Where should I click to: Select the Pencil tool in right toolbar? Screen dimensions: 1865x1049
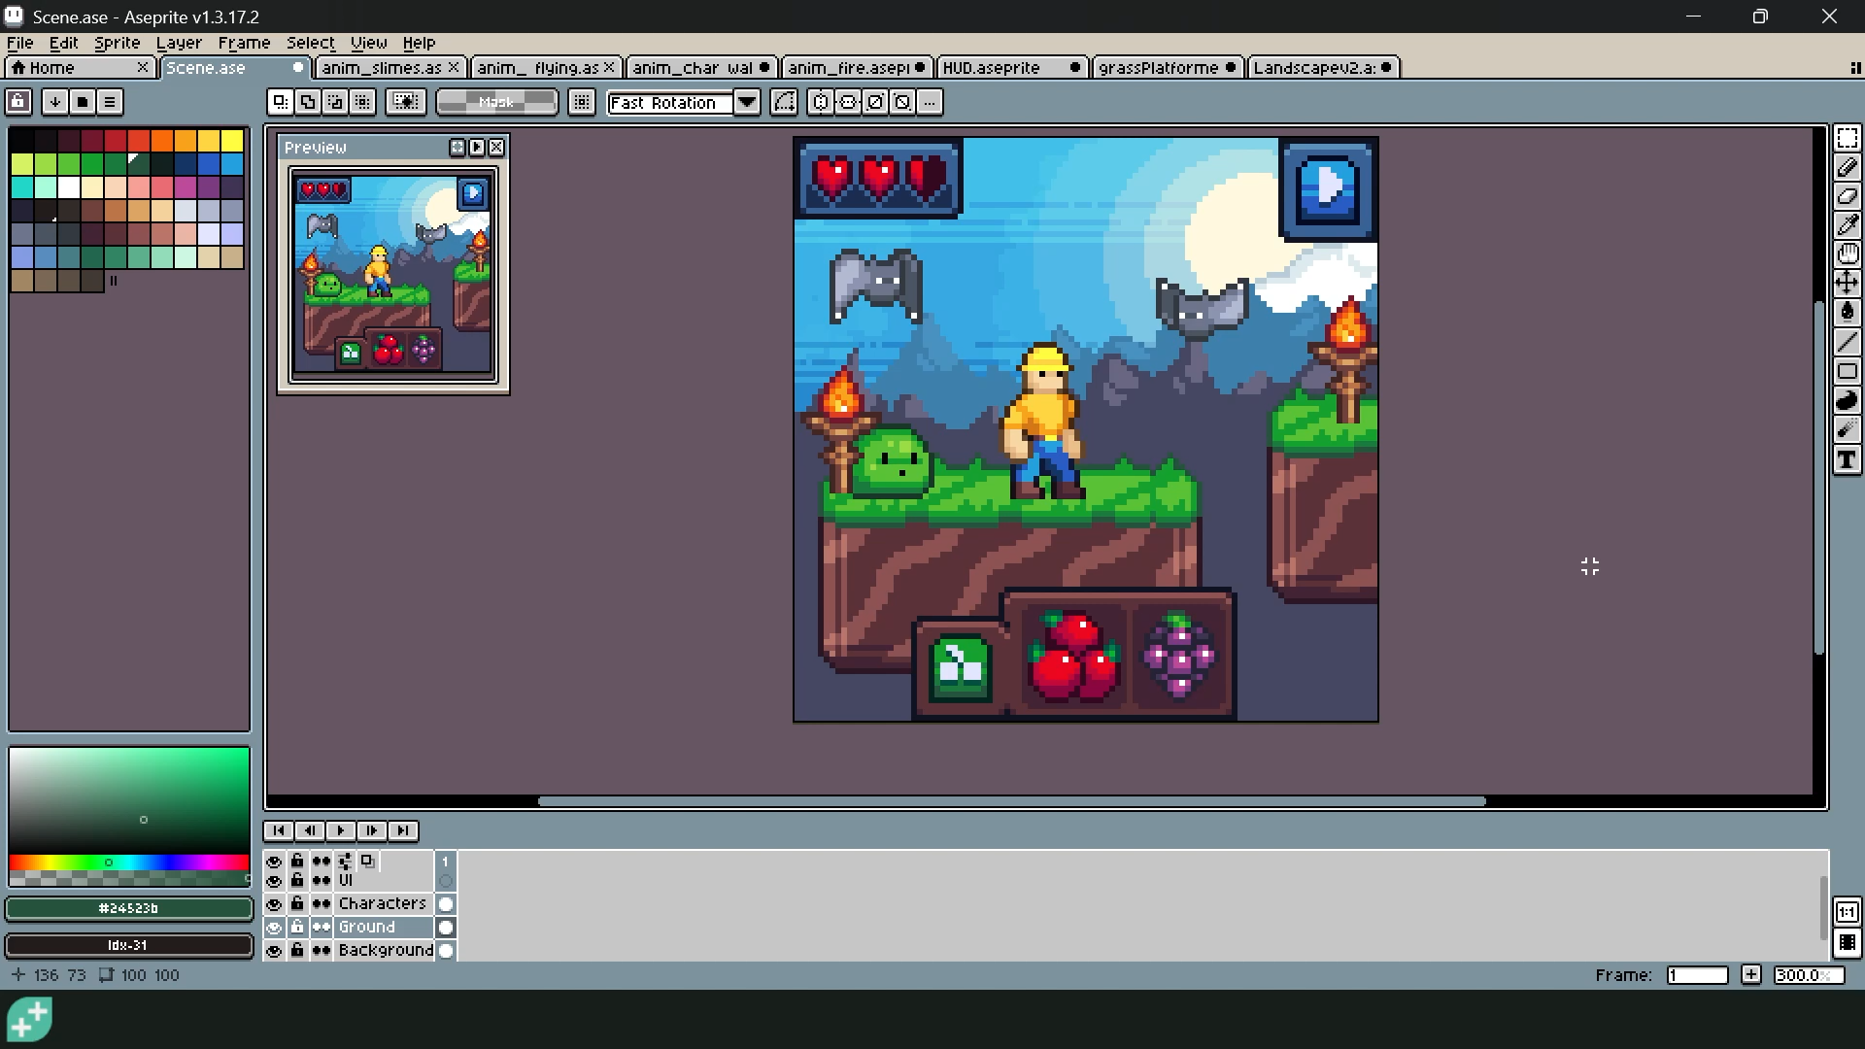click(x=1848, y=167)
